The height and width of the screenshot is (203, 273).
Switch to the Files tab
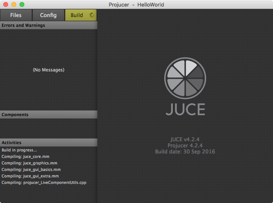coord(16,15)
